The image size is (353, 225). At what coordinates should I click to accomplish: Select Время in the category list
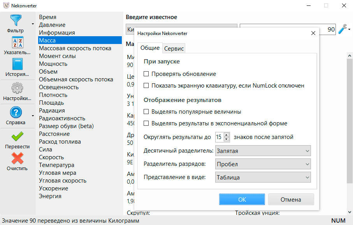coord(47,17)
